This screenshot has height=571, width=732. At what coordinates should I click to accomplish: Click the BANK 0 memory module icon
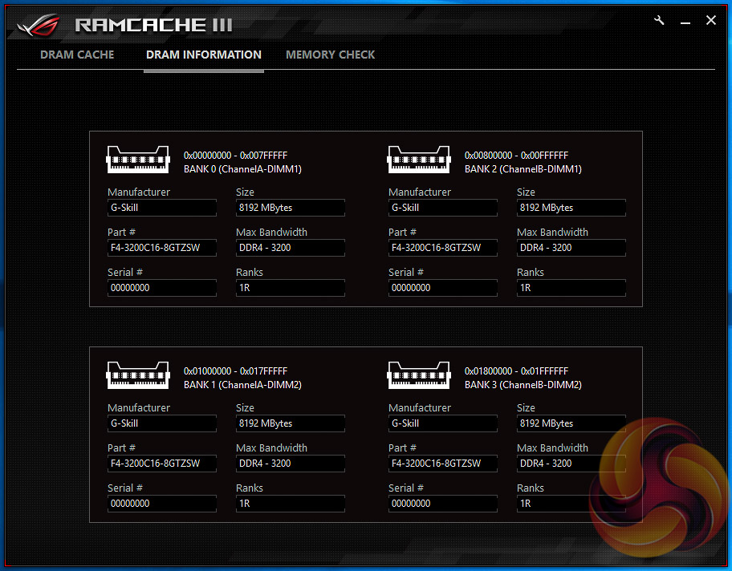coord(138,160)
